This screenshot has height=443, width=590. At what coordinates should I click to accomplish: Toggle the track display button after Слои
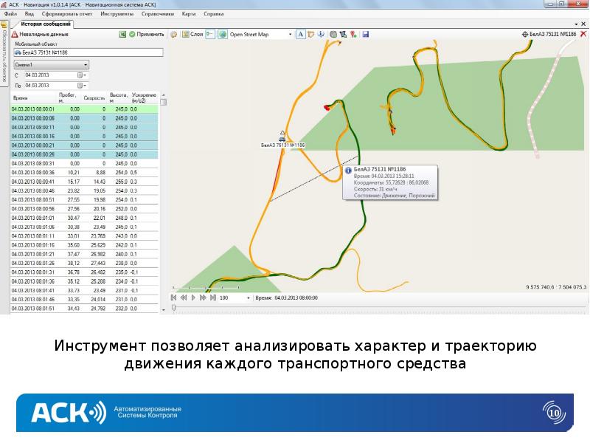pyautogui.click(x=210, y=34)
